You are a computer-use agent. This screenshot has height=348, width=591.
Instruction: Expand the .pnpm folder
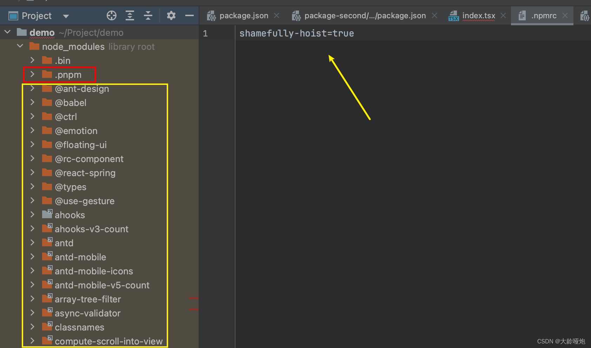[x=32, y=74]
